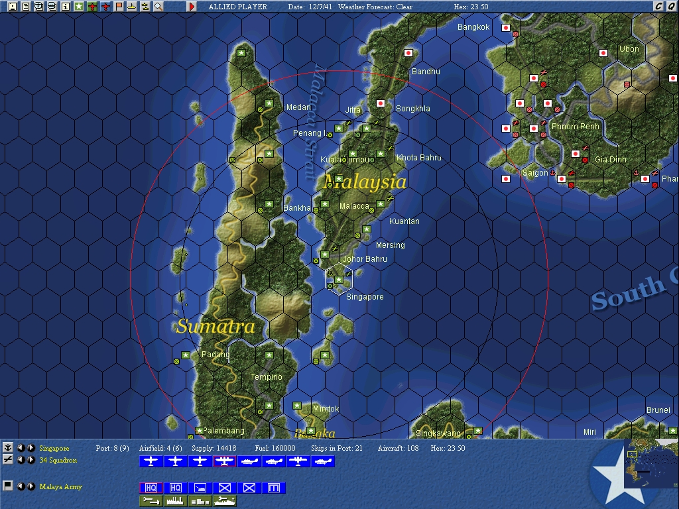Image resolution: width=679 pixels, height=509 pixels.
Task: Click the single yellow ship toolbar icon
Action: coord(132,7)
